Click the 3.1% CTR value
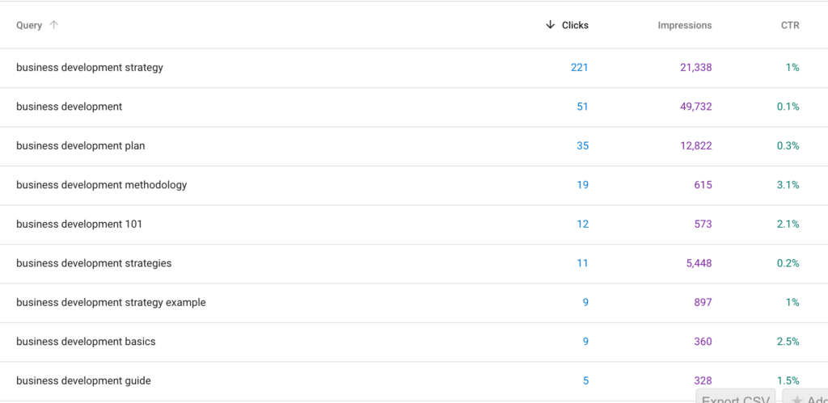 coord(787,185)
